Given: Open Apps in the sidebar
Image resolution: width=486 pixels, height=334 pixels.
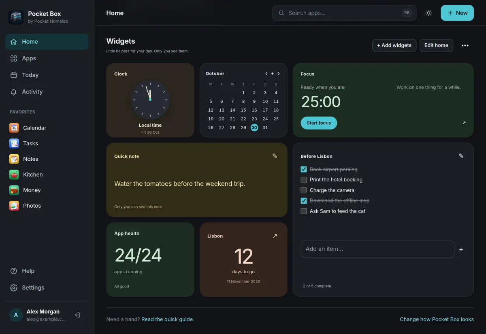Looking at the screenshot, I should (x=47, y=58).
